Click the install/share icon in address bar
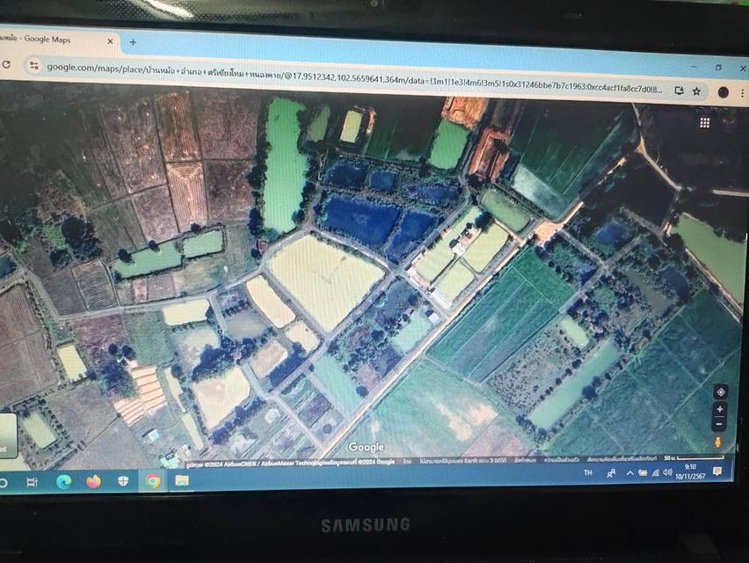 point(679,90)
